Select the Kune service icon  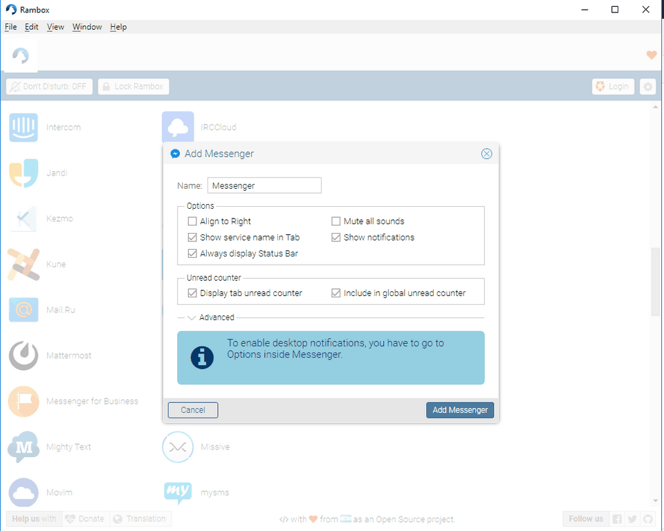pos(24,264)
